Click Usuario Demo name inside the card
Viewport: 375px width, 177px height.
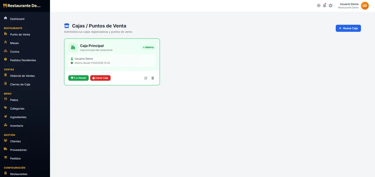pyautogui.click(x=84, y=59)
